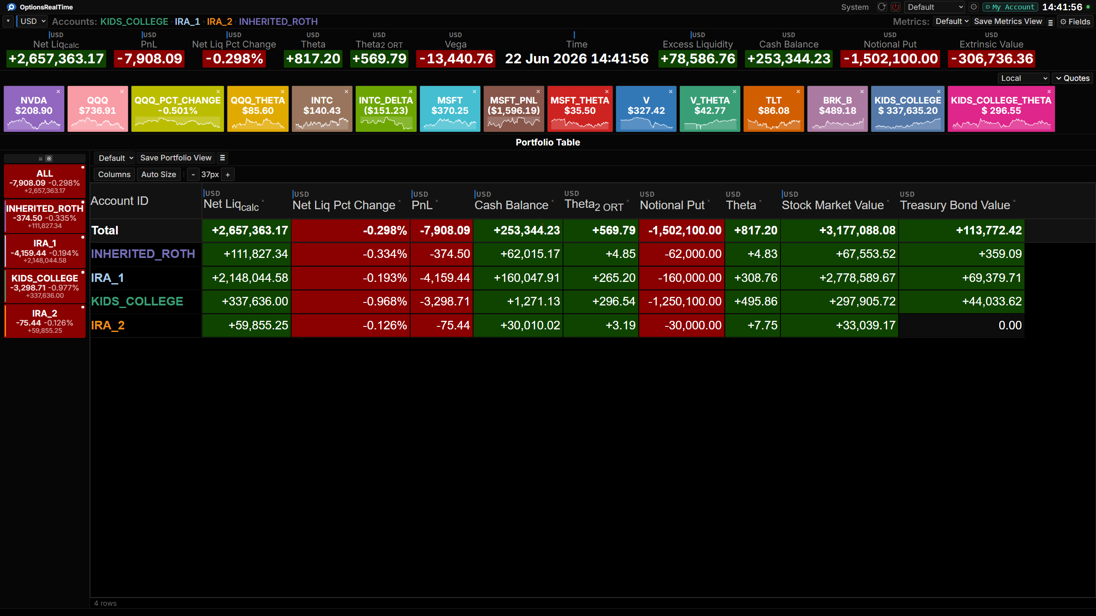Toggle INHERITED_ROTH in Accounts header
This screenshot has height=616, width=1096.
click(278, 21)
